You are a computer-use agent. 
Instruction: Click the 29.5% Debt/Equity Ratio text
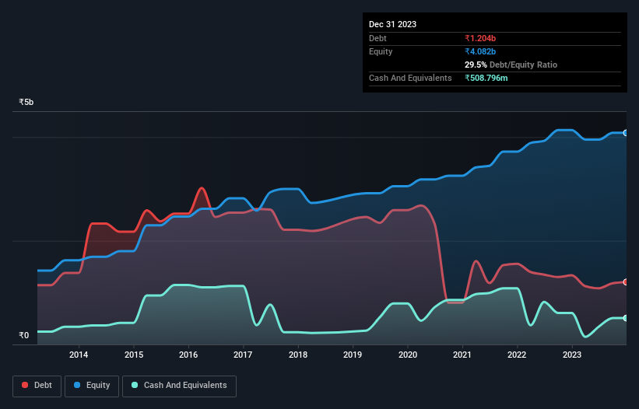511,65
